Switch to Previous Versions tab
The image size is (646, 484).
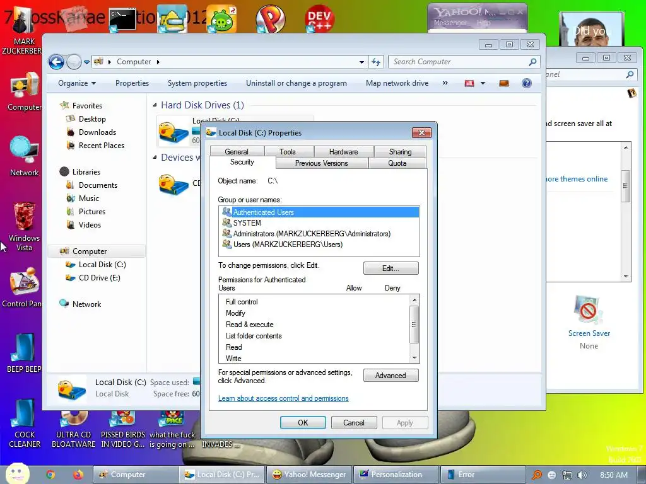pos(321,163)
